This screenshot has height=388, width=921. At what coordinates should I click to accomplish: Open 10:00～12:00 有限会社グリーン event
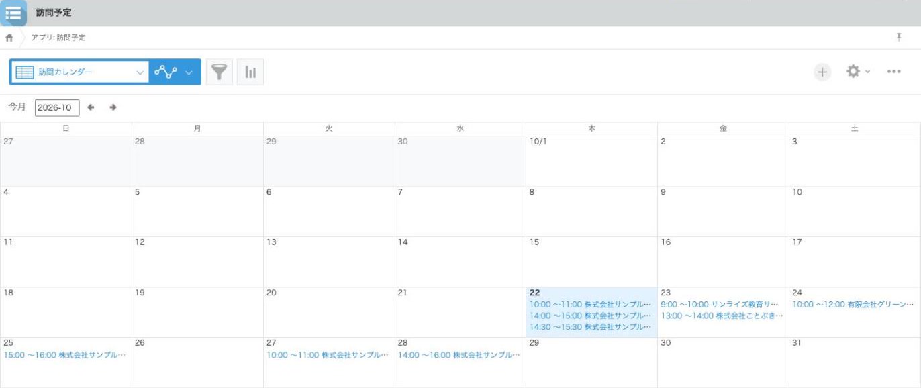853,304
